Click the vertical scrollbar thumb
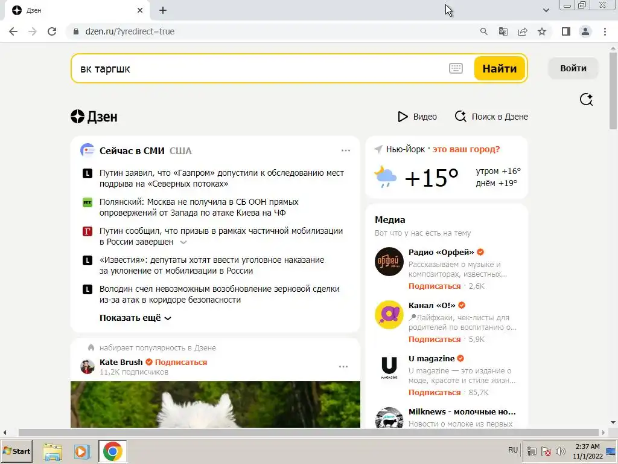This screenshot has height=464, width=618. [x=613, y=91]
